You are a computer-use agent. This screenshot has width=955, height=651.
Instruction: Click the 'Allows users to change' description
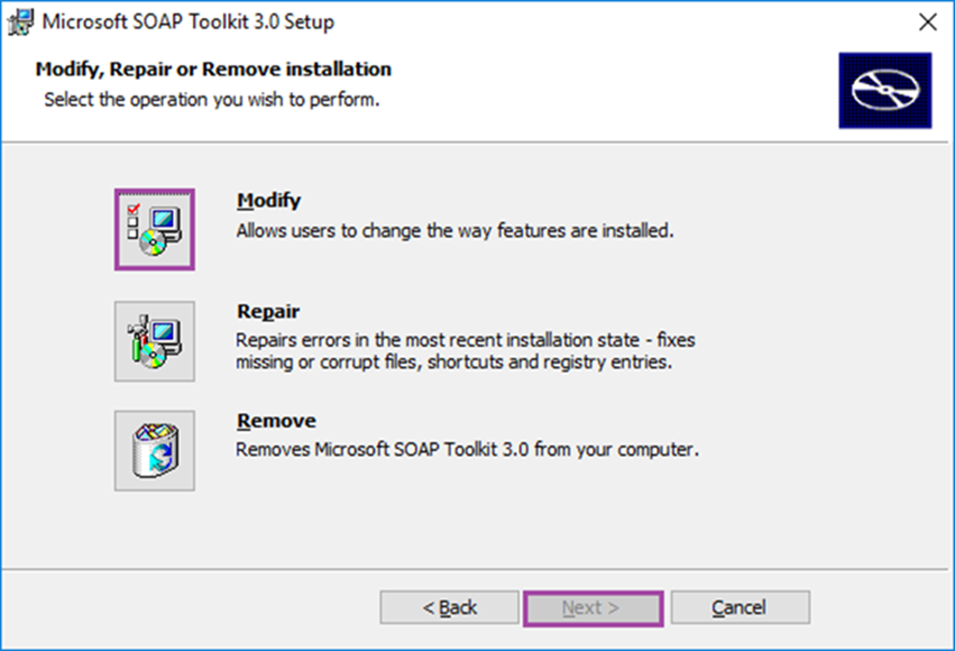click(455, 231)
